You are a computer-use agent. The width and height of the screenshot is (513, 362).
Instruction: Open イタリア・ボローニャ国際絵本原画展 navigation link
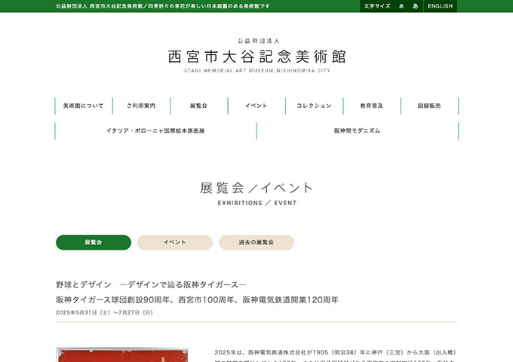[x=155, y=130]
